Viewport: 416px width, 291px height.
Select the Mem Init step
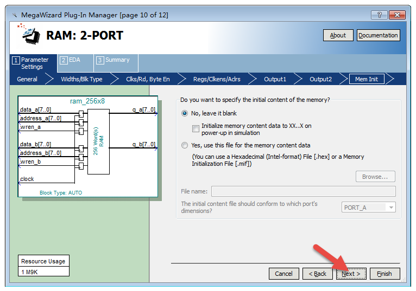(x=367, y=79)
